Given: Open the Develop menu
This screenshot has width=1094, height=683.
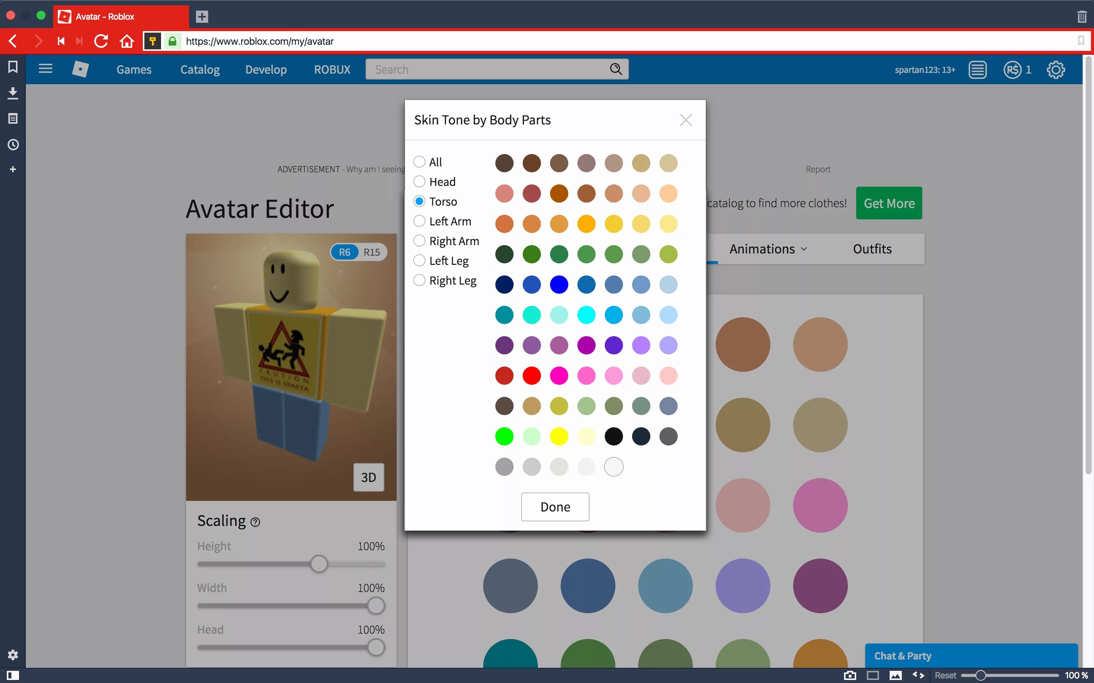Looking at the screenshot, I should click(266, 69).
